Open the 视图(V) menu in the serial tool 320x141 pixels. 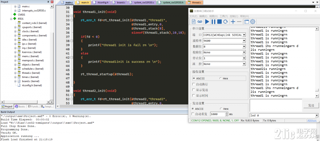tap(213, 16)
